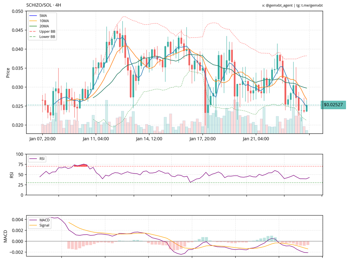Image resolution: width=347 pixels, height=261 pixels.
Task: Select the 10MA orange line legend marker
Action: 33,21
